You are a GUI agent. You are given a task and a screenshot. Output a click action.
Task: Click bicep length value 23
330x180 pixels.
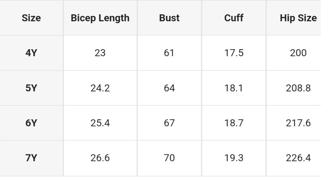100,53
